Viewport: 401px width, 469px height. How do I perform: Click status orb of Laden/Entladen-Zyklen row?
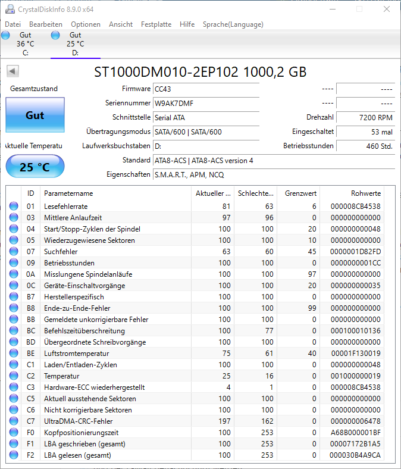coord(14,364)
